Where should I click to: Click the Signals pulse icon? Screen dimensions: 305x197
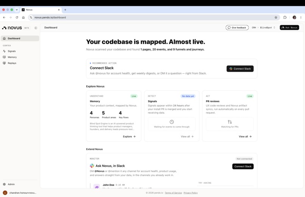coord(4,51)
